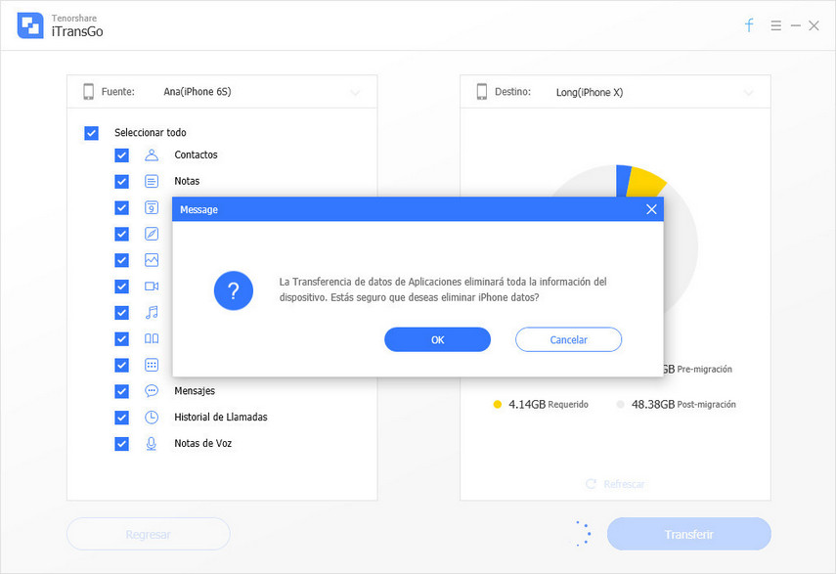Uncheck the calendar row checkbox

121,207
